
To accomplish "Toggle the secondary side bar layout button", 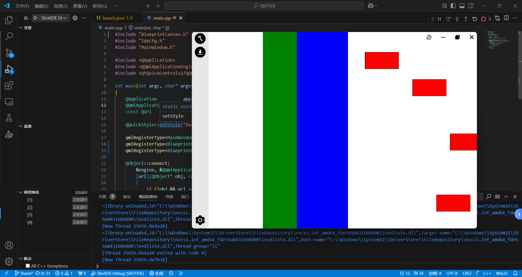I will coord(471,6).
